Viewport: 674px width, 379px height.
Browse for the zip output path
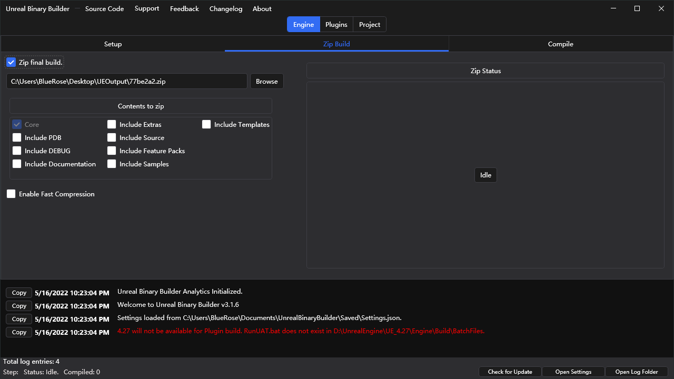point(266,82)
